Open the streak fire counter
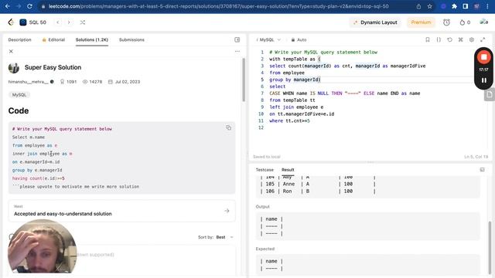495x278 pixels. [465, 22]
